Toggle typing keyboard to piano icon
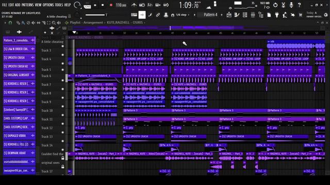This screenshot has height=185, width=330. pyautogui.click(x=134, y=15)
